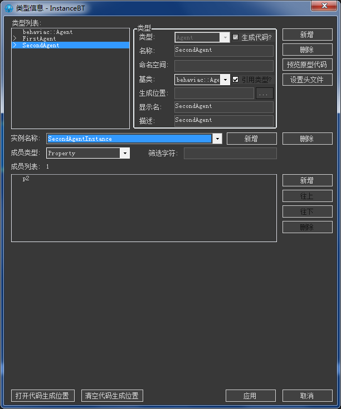Click 新增 button next to instance name
This screenshot has width=341, height=409.
[251, 139]
